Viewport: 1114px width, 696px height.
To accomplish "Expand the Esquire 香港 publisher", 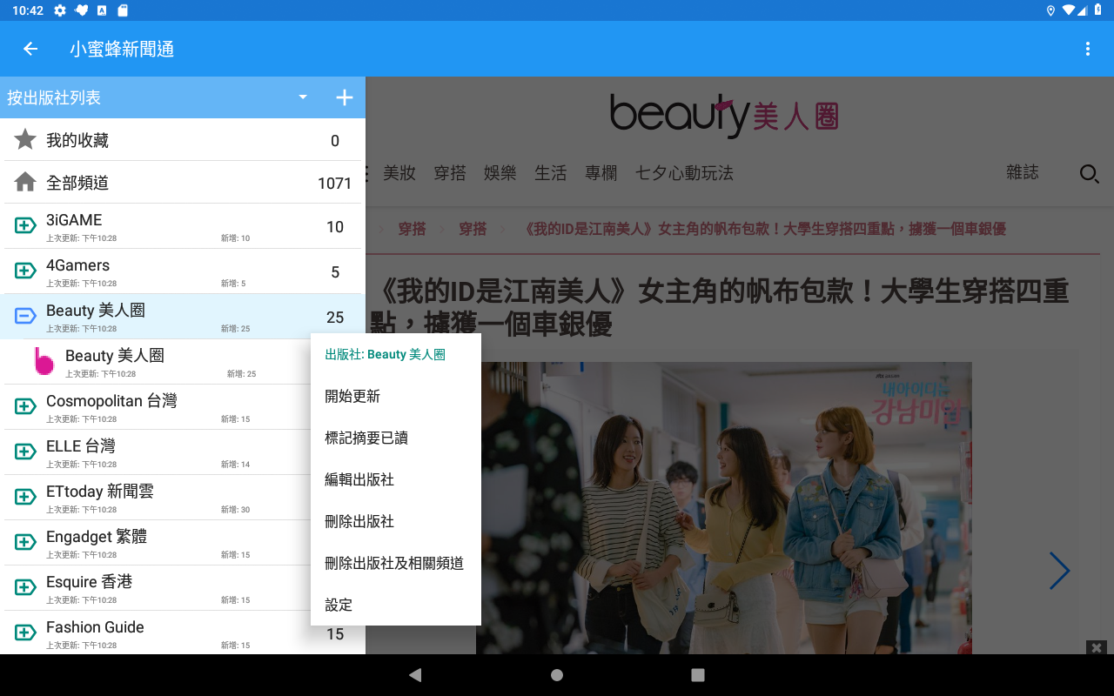I will 25,588.
